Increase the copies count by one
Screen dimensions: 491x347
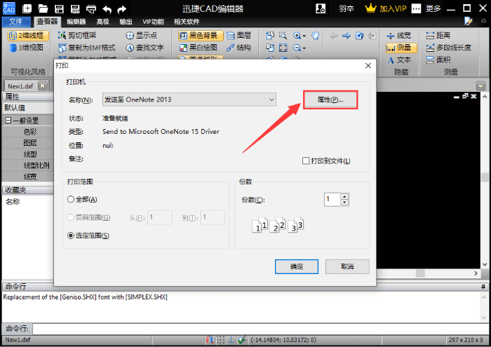coord(344,196)
